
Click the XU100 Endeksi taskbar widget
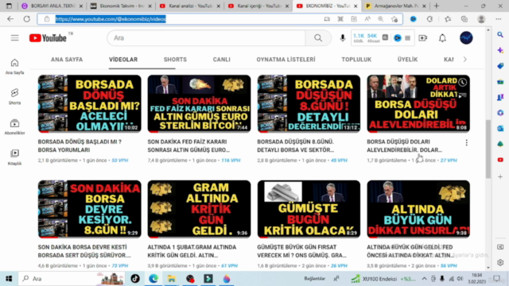point(383,279)
